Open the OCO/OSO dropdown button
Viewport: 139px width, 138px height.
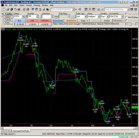click(71, 21)
